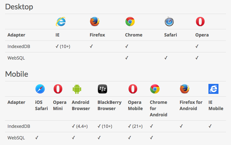Image resolution: width=231 pixels, height=145 pixels.
Task: Click the Opera Mobile icon
Action: 133,89
